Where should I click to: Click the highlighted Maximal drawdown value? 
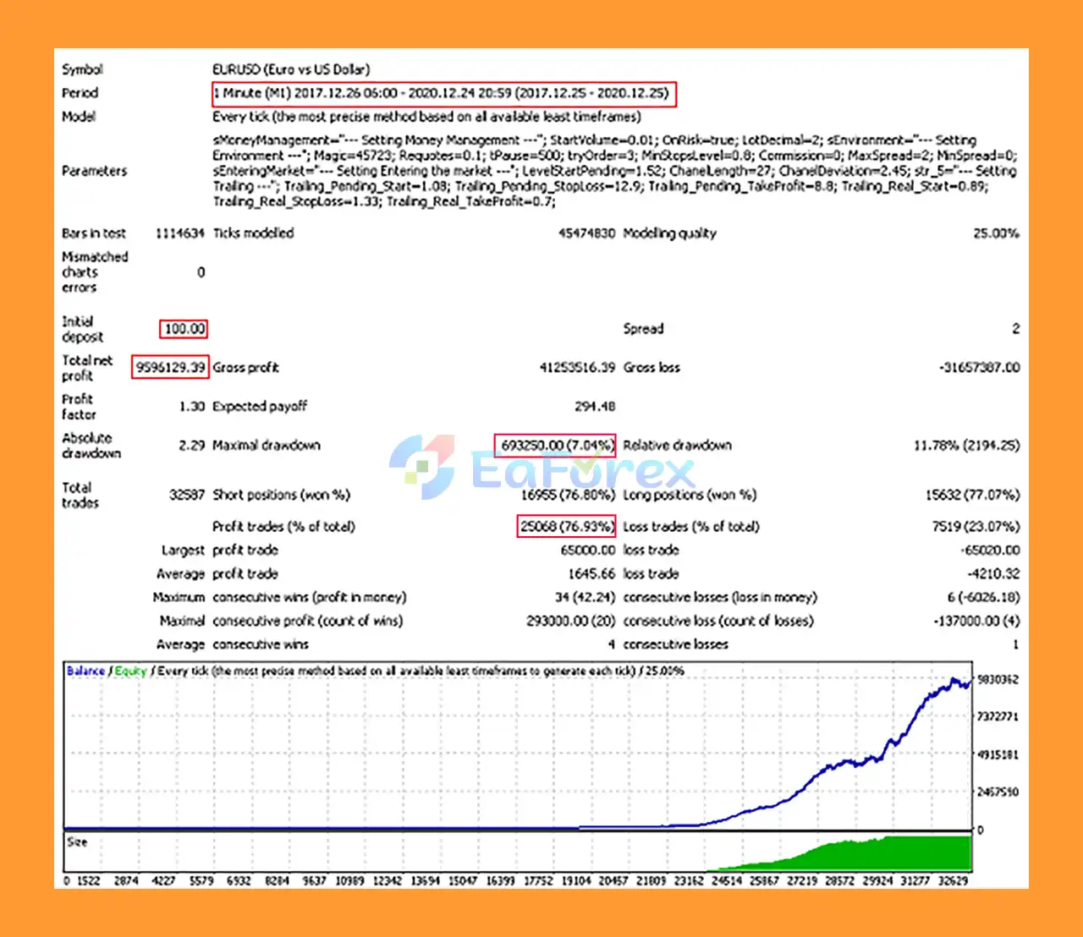[555, 445]
